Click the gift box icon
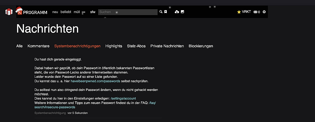The image size is (315, 122). [9, 12]
